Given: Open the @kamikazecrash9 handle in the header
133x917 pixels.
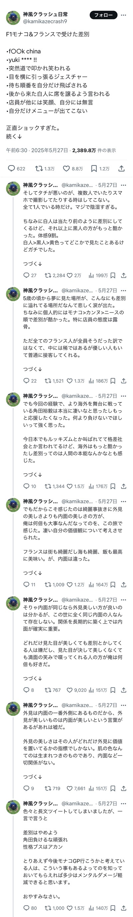Looking at the screenshot, I should (x=45, y=21).
